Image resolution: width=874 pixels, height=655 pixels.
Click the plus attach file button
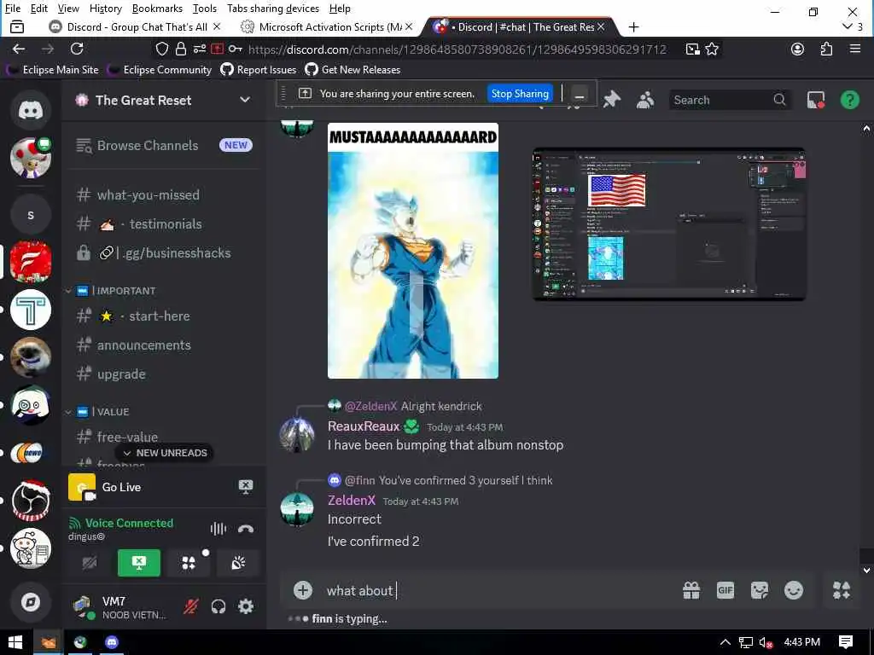click(303, 590)
